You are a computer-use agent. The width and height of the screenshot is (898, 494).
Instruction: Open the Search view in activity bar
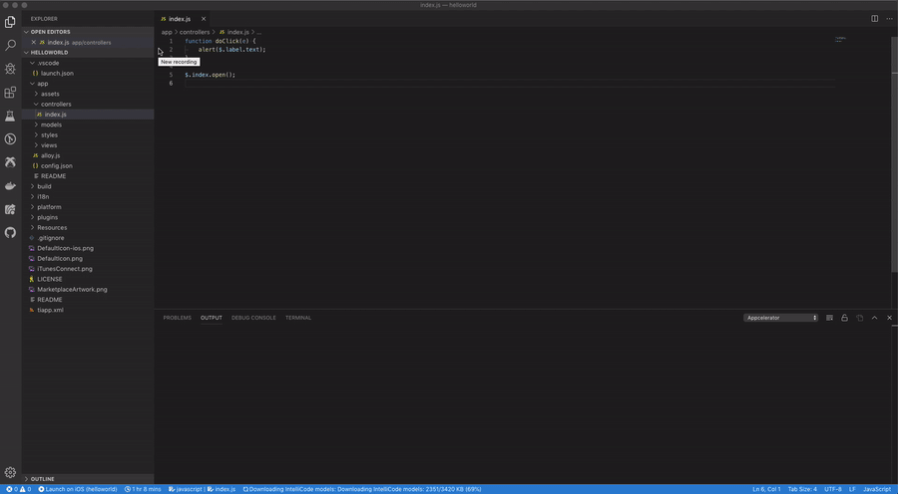(x=10, y=45)
